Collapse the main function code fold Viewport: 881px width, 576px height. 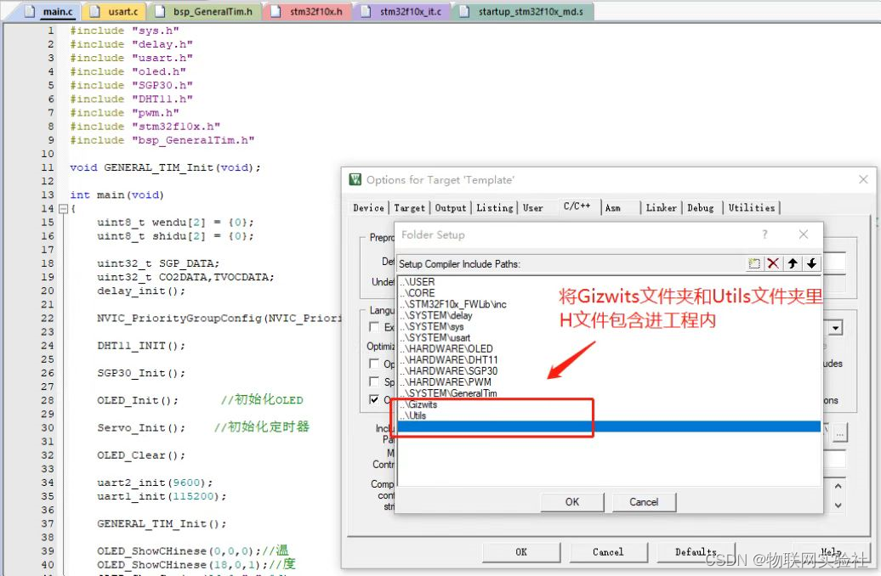(x=62, y=209)
